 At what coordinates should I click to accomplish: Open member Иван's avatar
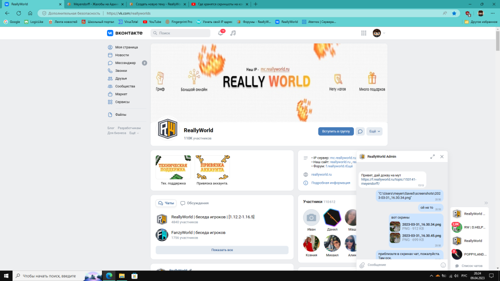click(x=311, y=217)
